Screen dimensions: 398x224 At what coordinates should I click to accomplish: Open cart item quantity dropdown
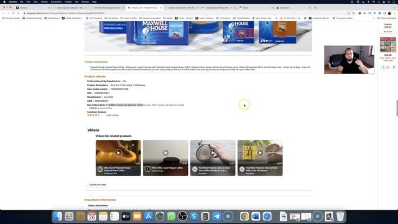(386, 67)
